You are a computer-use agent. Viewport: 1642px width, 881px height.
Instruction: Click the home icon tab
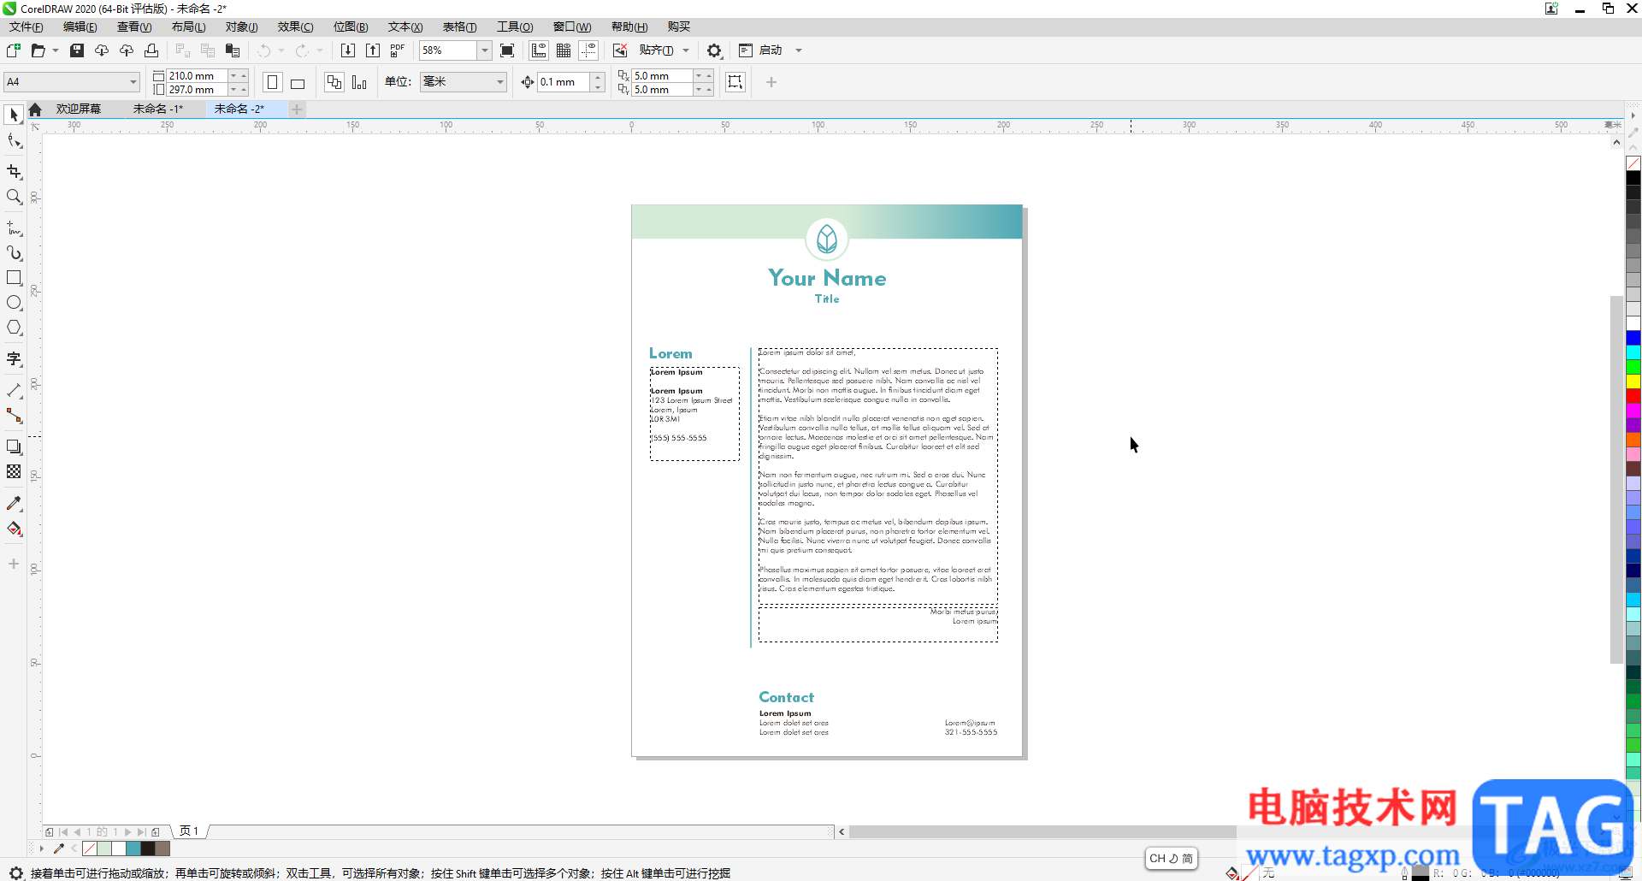(35, 109)
